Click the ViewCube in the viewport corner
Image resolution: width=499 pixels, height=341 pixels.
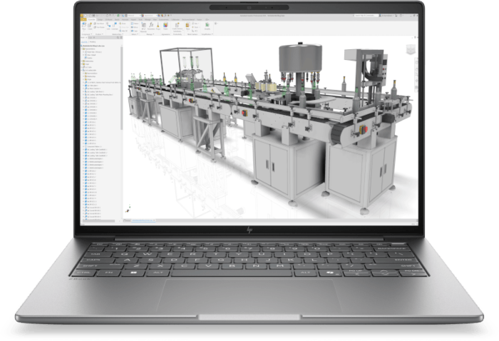coord(411,49)
